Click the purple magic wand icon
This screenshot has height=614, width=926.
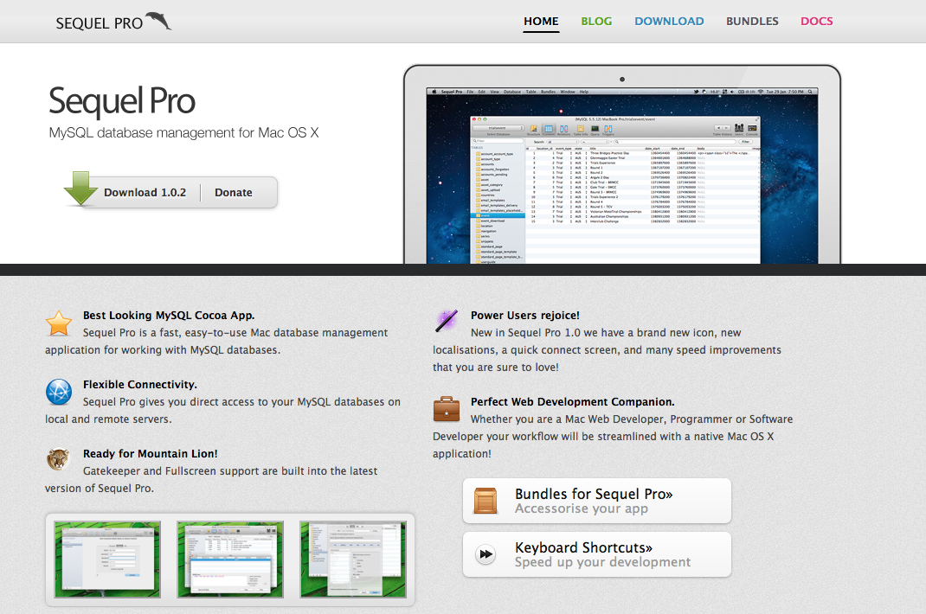click(447, 322)
